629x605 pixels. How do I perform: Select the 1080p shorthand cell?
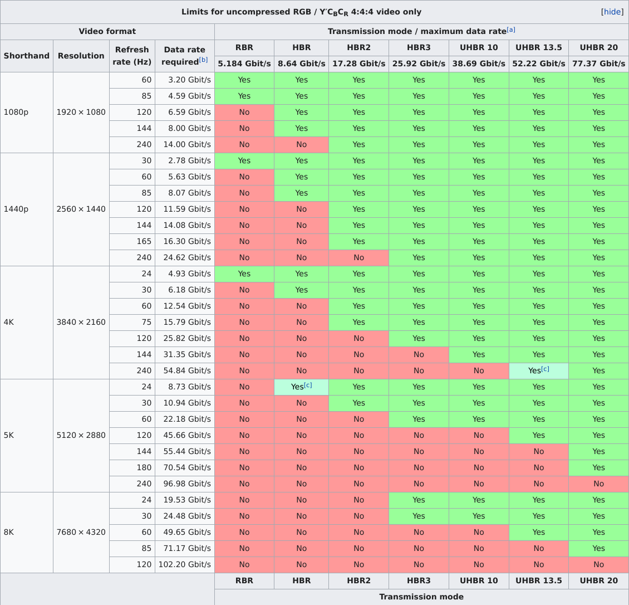tap(26, 112)
